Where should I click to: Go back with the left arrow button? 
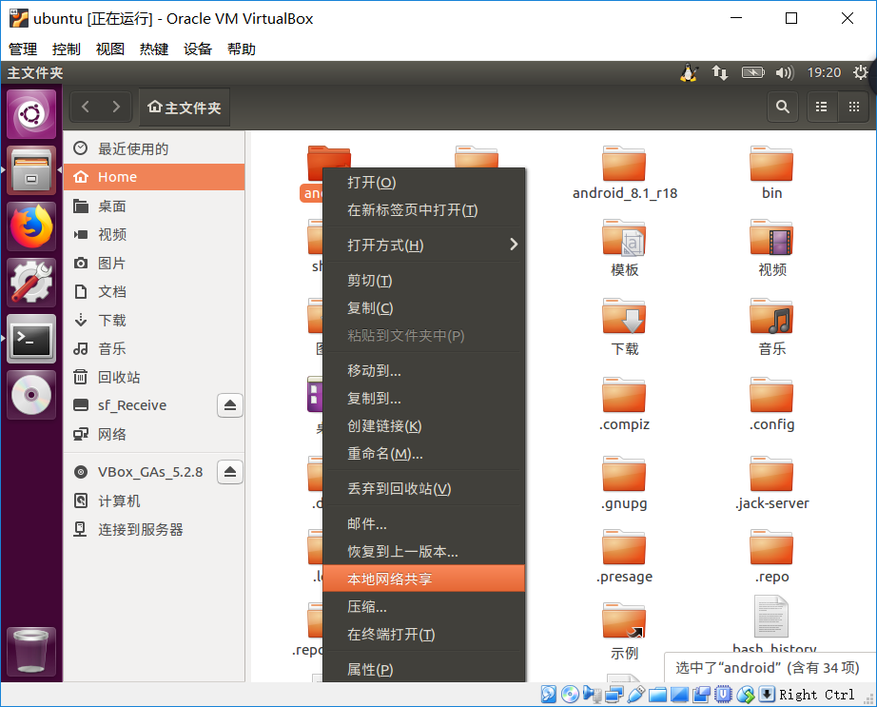click(86, 107)
